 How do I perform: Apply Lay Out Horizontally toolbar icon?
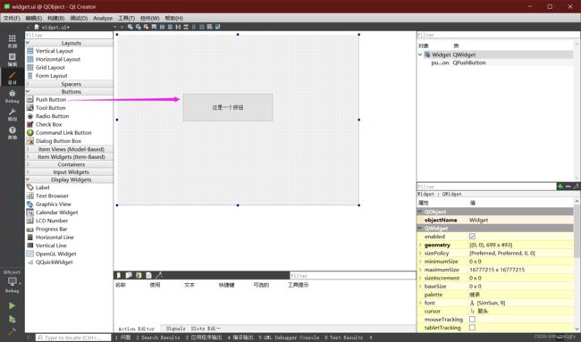coord(162,27)
